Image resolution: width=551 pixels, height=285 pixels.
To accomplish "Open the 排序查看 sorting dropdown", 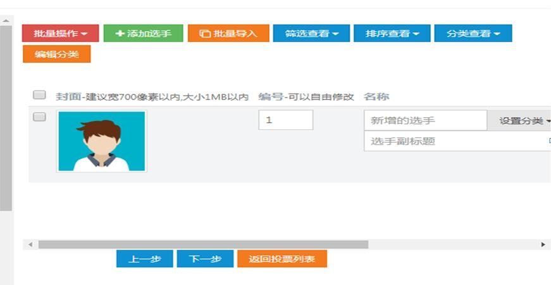I will click(x=392, y=34).
